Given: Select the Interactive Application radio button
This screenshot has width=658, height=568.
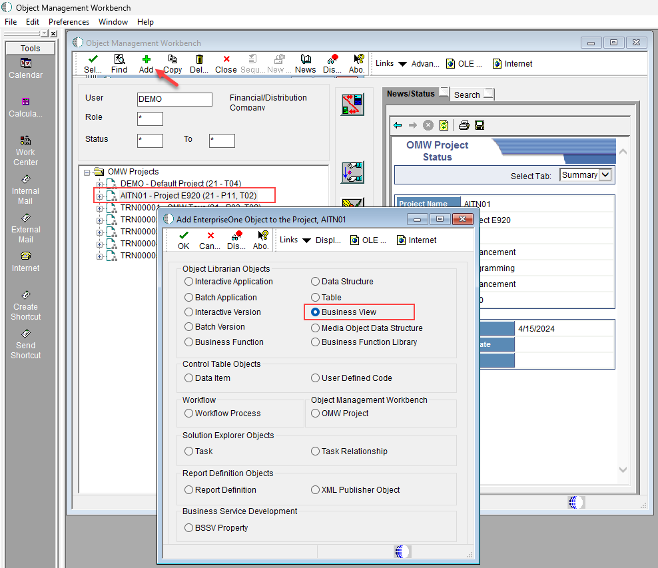Looking at the screenshot, I should (189, 282).
